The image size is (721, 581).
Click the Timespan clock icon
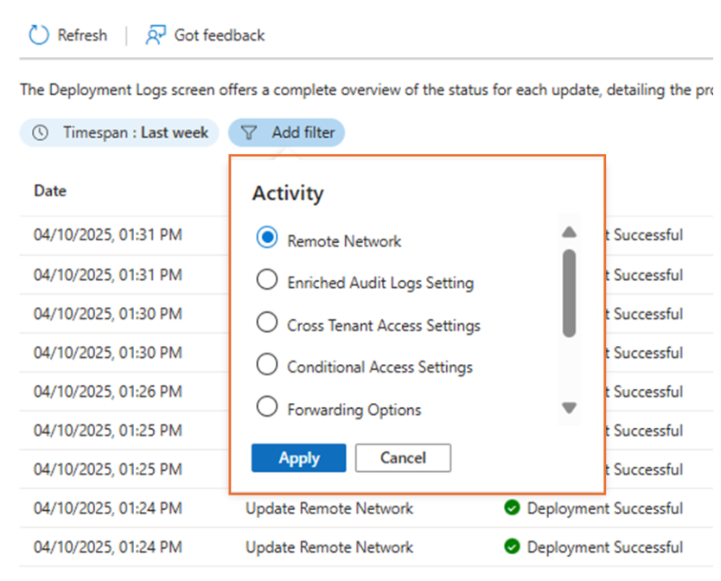41,132
